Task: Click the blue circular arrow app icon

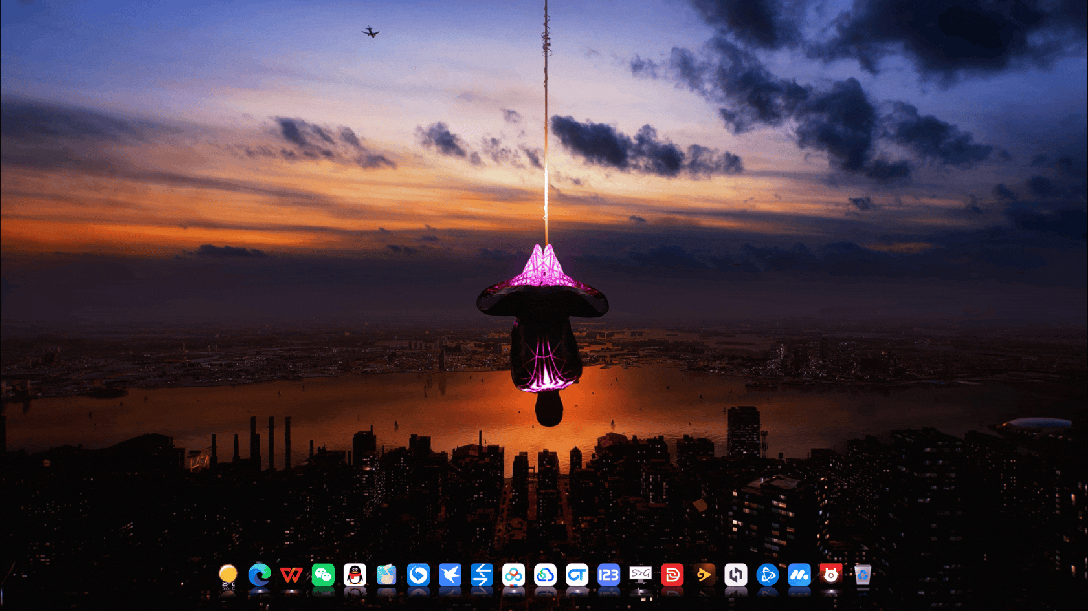Action: pos(418,575)
